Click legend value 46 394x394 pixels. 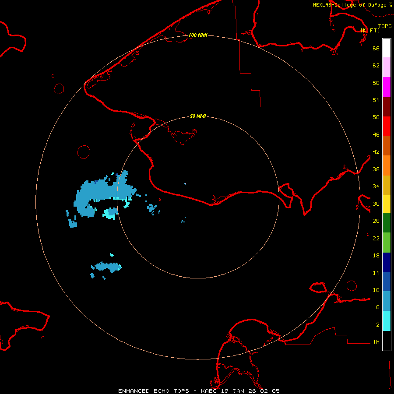pyautogui.click(x=376, y=135)
